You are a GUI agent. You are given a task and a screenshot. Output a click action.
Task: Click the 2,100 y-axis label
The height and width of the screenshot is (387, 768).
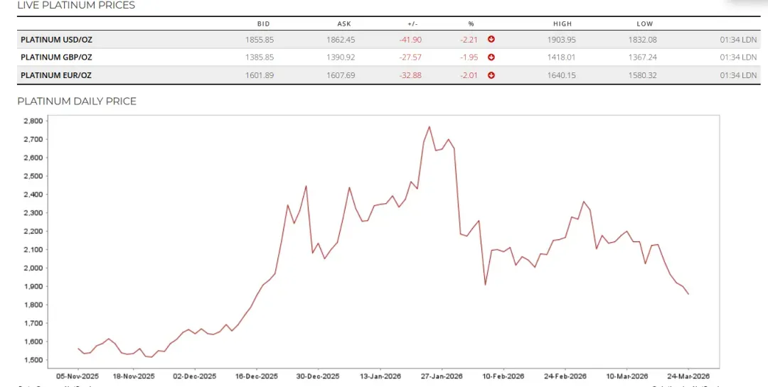[33, 249]
